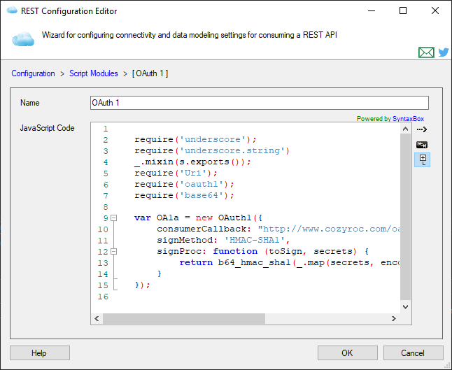Focus the Name field containing OAuth 1
Viewport: 452px width, 370px height.
click(260, 103)
